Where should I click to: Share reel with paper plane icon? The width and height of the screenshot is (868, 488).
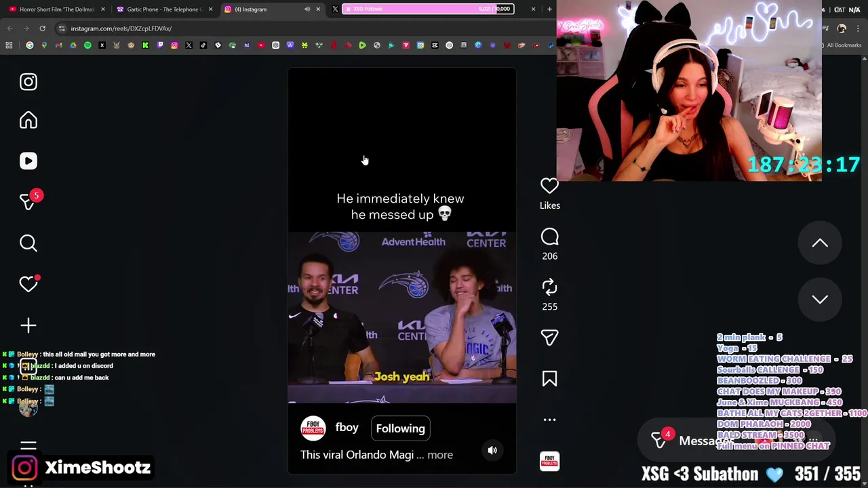549,338
